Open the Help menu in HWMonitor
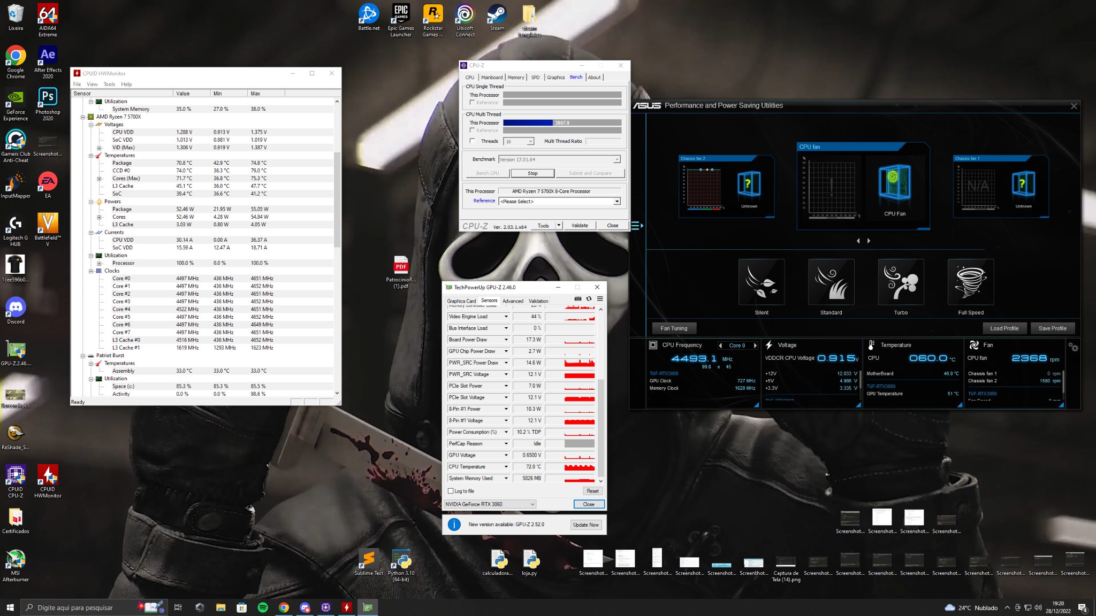The image size is (1096, 616). pos(126,84)
